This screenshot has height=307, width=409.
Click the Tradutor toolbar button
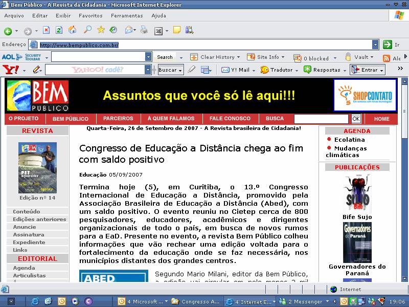tap(277, 70)
